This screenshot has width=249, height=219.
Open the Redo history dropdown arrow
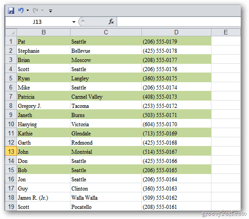42,11
